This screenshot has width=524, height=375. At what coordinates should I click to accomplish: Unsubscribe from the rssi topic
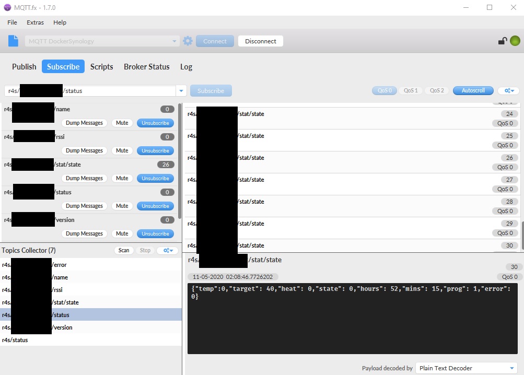155,151
